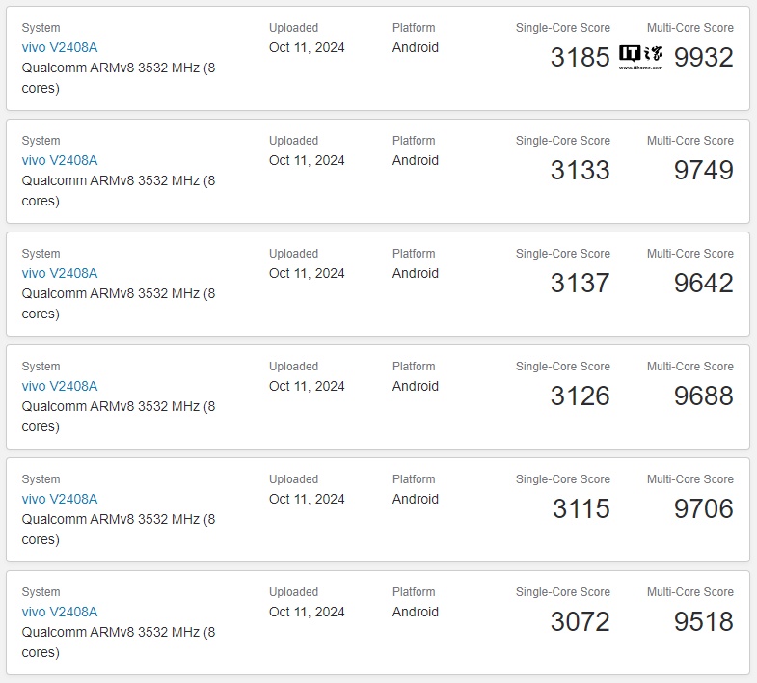Click the 3185 single-core score
Image resolution: width=757 pixels, height=683 pixels.
click(580, 58)
